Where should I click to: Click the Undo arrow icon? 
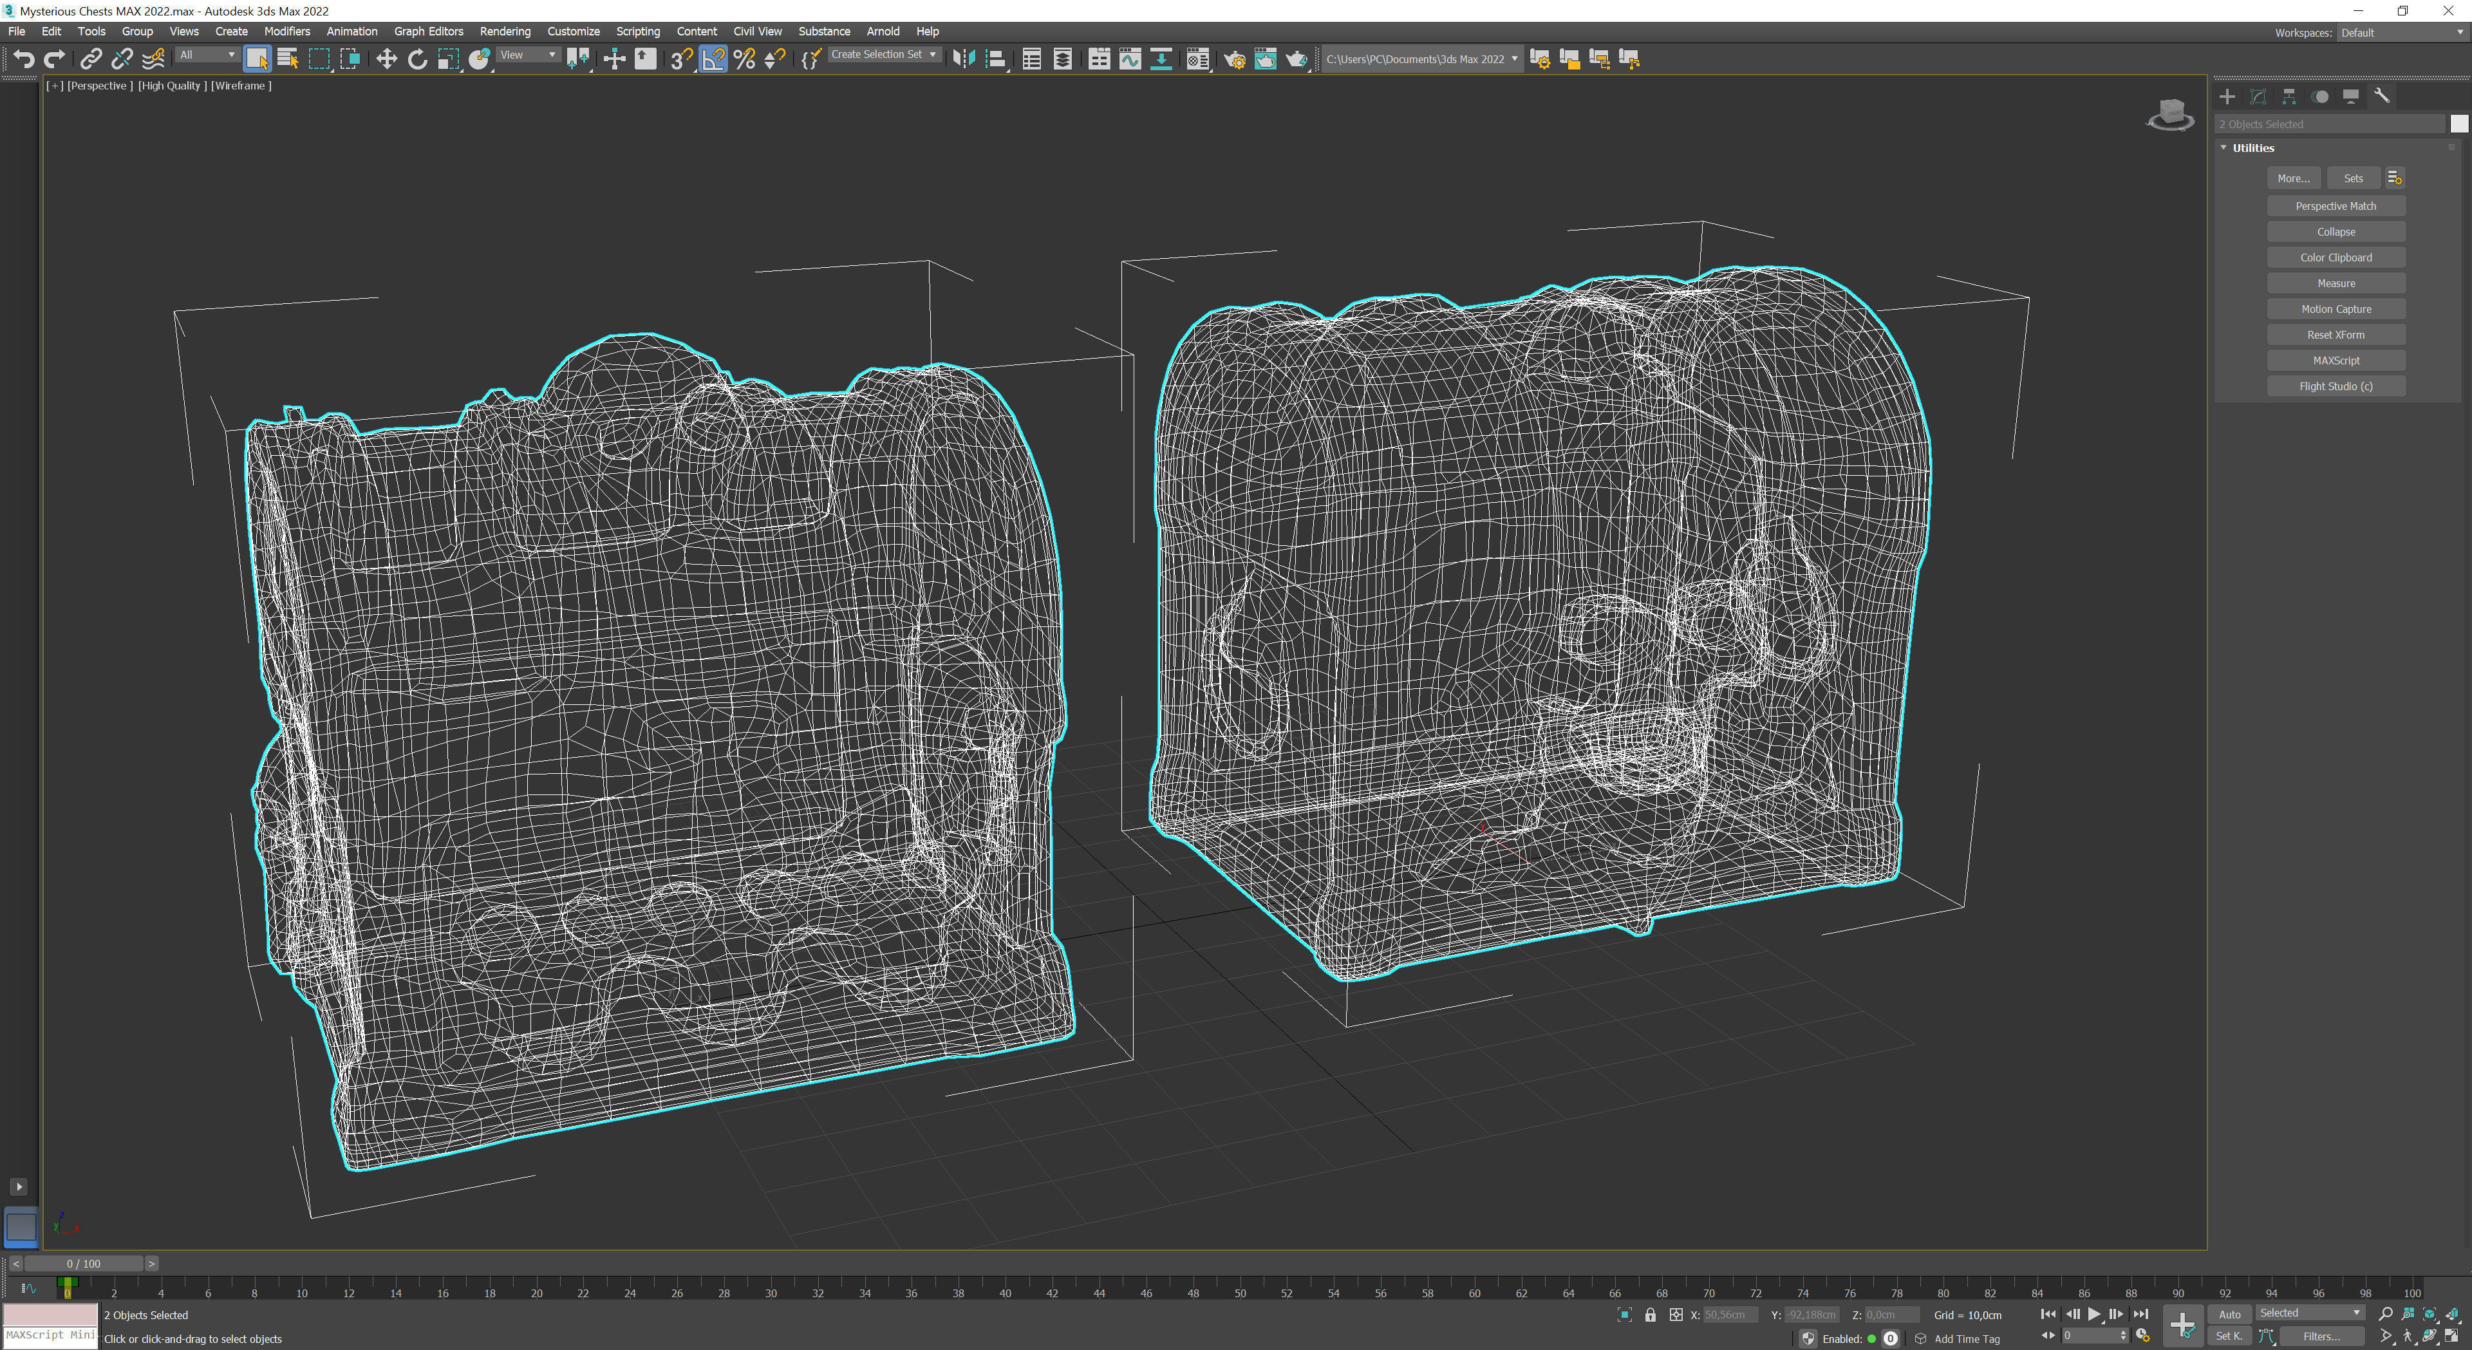coord(24,59)
